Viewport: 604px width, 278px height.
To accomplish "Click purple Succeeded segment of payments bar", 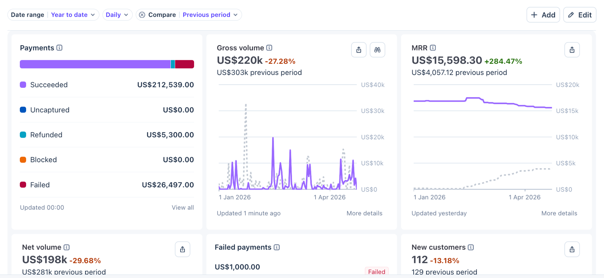I will (x=95, y=64).
